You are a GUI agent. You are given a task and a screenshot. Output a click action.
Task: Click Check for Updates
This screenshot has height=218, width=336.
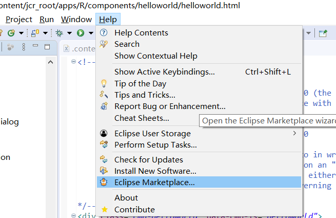pos(199,160)
